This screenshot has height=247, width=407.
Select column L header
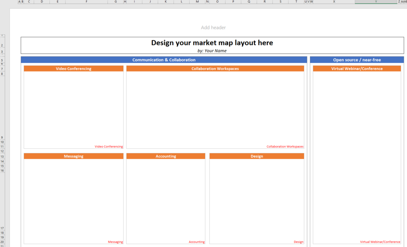pos(181,2)
